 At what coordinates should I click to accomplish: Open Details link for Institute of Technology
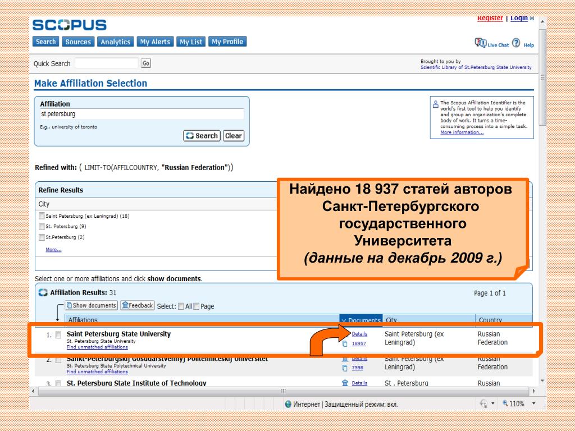pyautogui.click(x=359, y=383)
